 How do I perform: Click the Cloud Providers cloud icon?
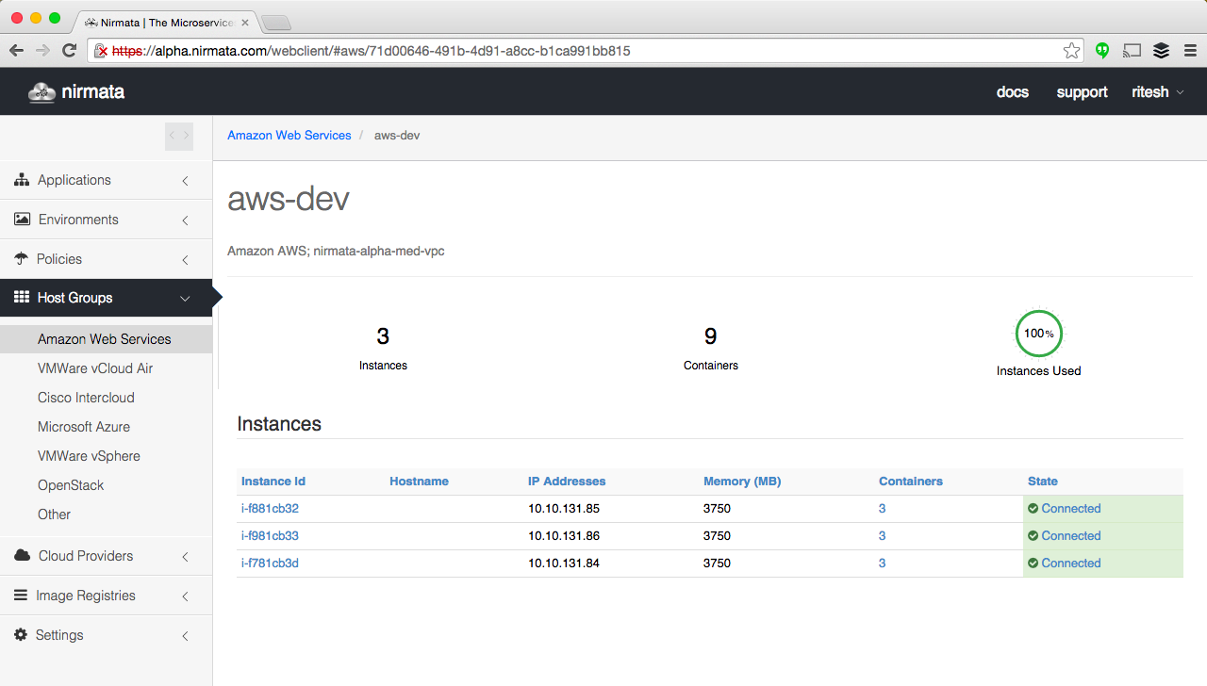coord(22,556)
